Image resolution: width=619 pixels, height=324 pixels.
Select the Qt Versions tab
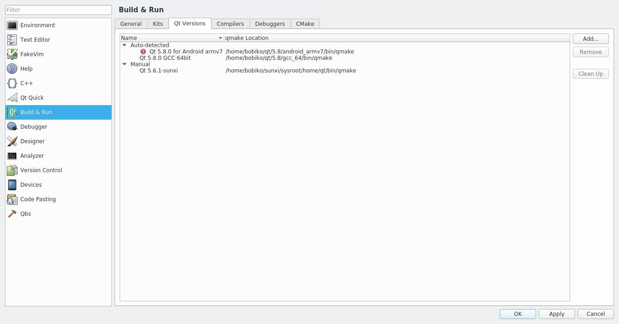190,24
